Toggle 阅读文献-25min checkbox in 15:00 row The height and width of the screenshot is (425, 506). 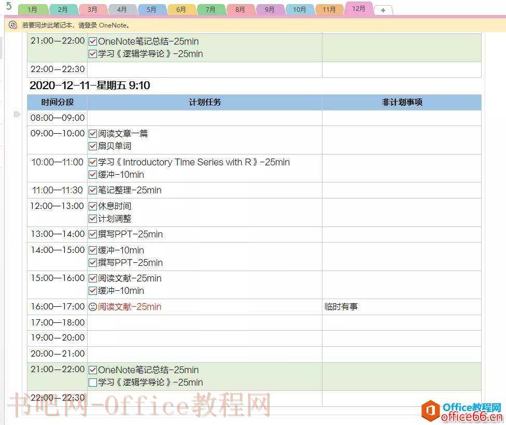(x=93, y=278)
